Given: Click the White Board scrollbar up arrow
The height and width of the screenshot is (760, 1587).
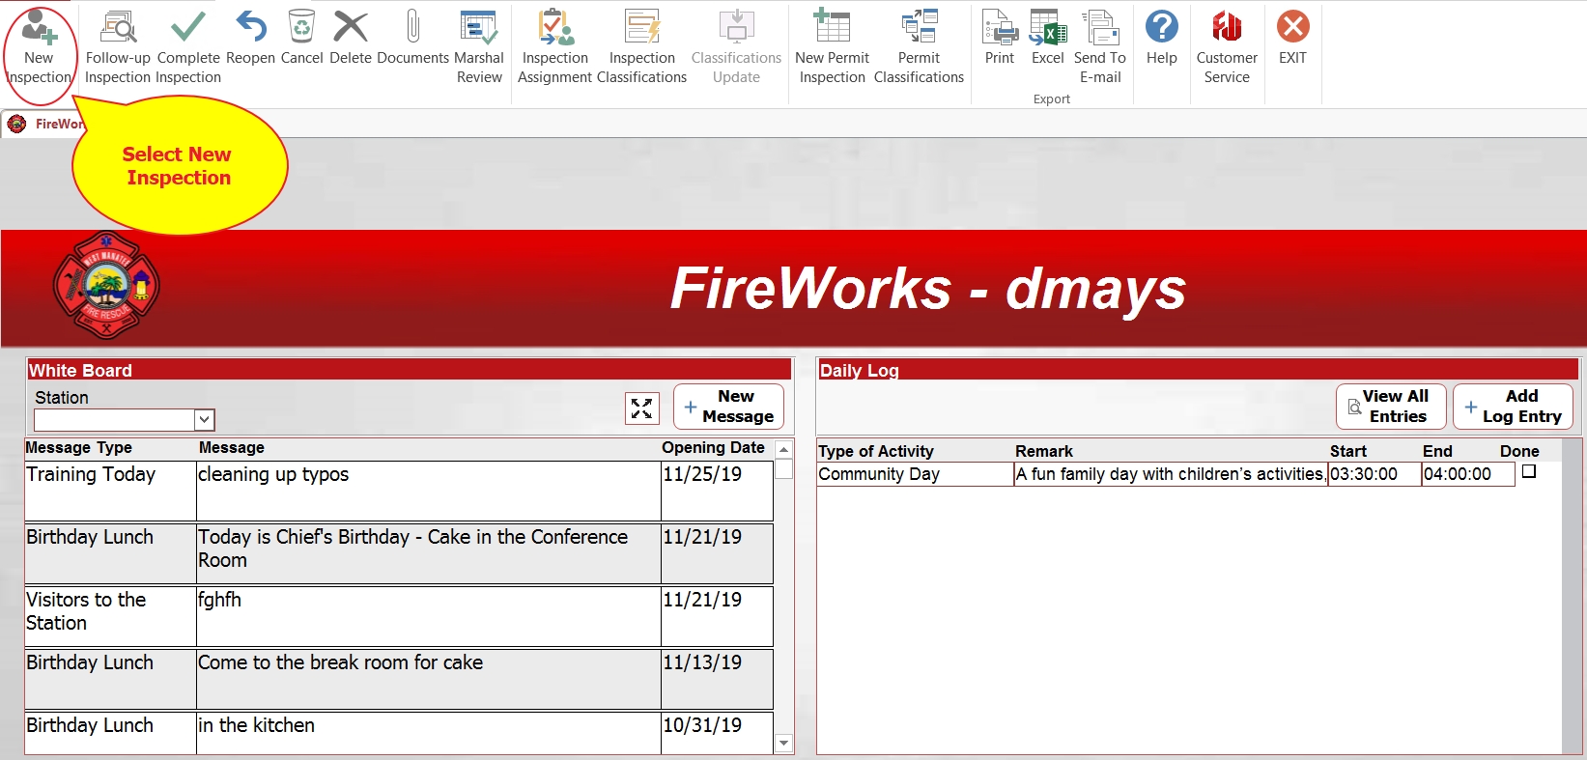Looking at the screenshot, I should pyautogui.click(x=784, y=450).
